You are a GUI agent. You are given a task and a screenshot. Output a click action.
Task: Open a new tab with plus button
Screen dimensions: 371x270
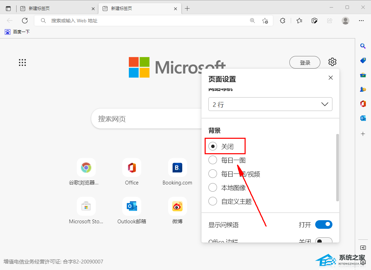click(x=187, y=9)
